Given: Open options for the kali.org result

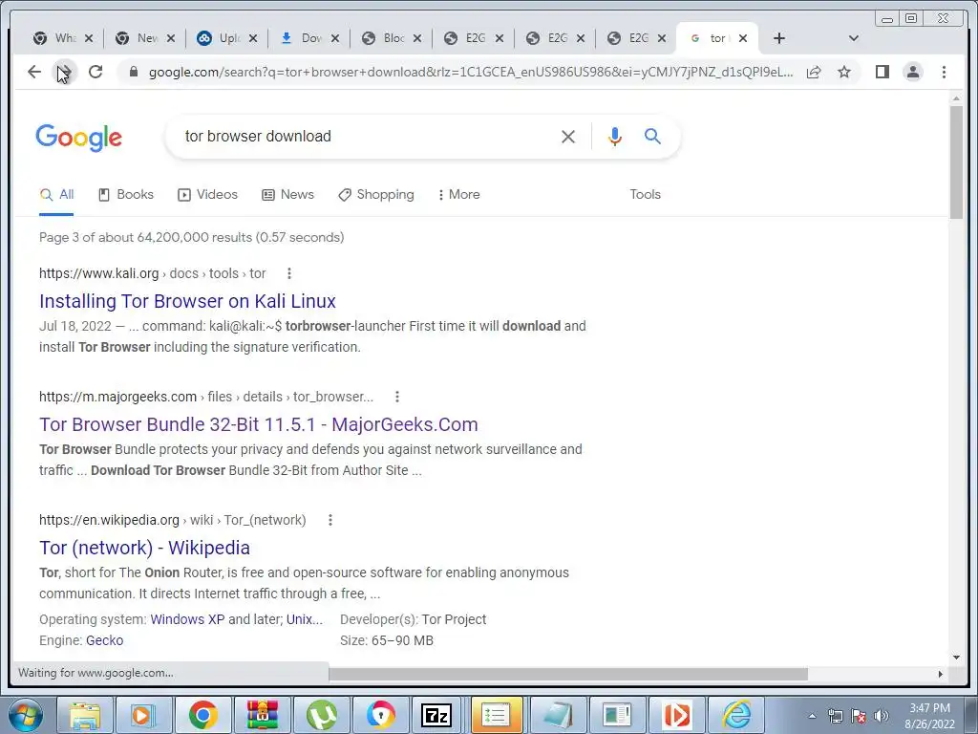Looking at the screenshot, I should tap(288, 273).
